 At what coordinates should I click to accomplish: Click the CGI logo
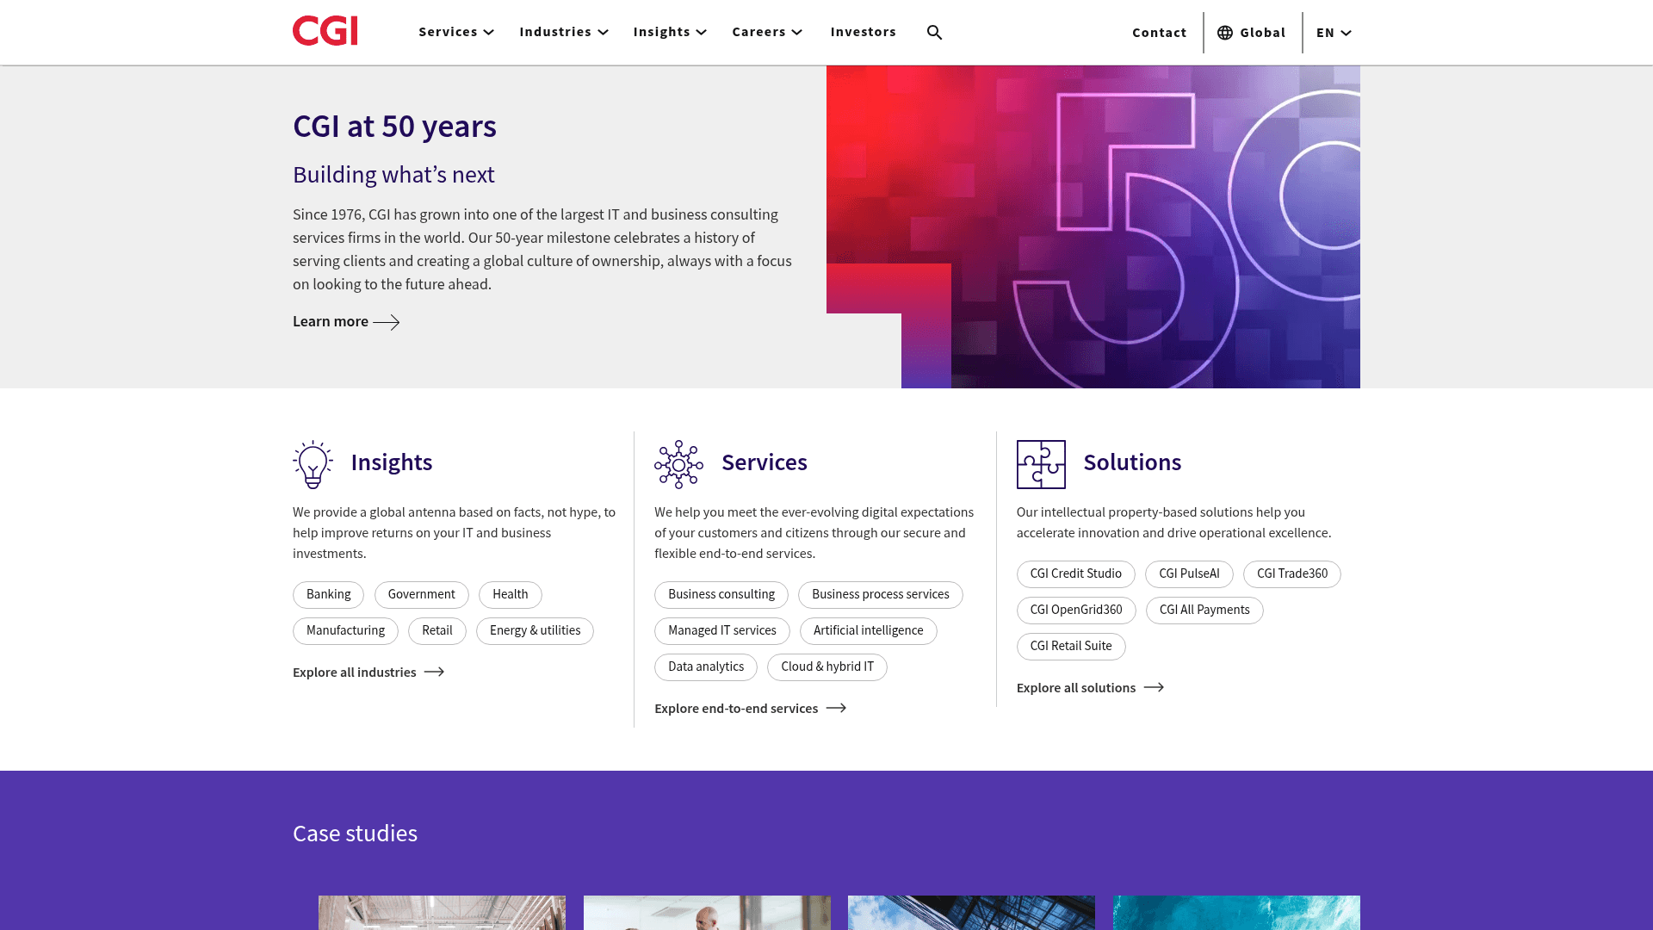pos(325,31)
